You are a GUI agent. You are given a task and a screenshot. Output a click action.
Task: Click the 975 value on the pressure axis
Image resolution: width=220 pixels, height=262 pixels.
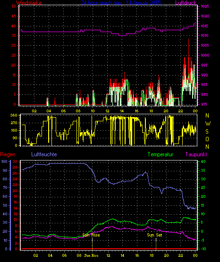pos(204,104)
